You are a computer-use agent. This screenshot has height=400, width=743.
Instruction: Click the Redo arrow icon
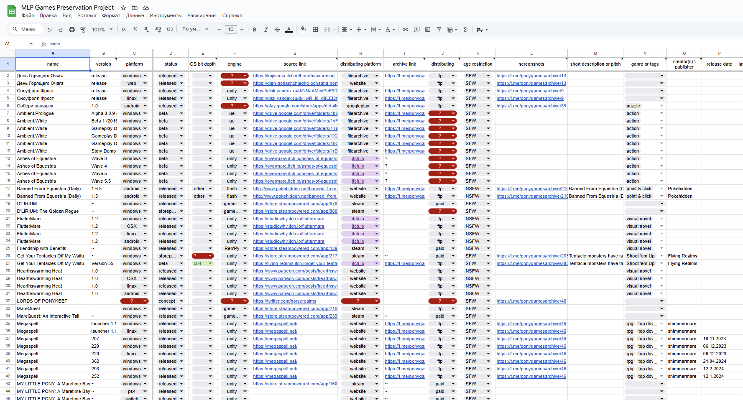[61, 29]
